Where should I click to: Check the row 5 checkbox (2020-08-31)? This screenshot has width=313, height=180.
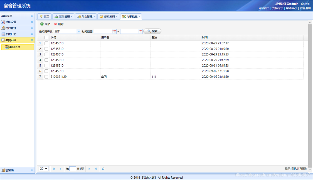pos(46,65)
